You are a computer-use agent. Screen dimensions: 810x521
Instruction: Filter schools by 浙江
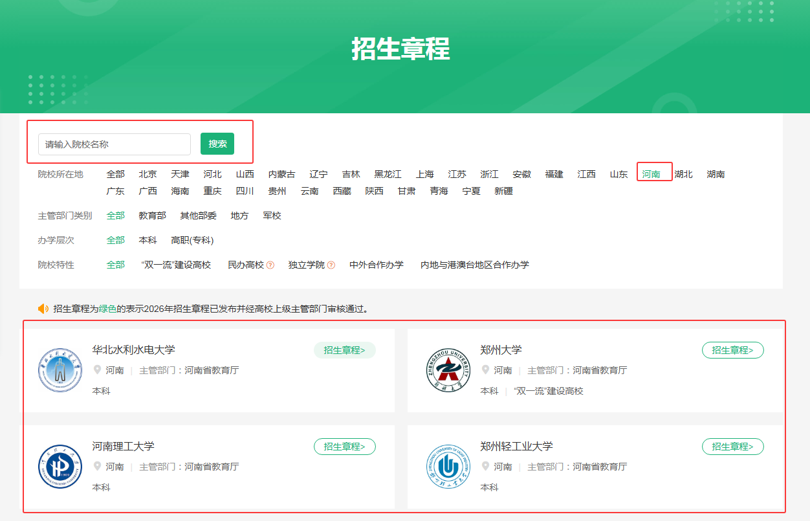click(490, 174)
